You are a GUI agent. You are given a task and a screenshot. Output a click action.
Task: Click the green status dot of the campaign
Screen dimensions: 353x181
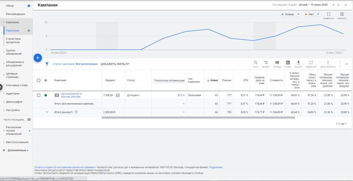pos(46,95)
